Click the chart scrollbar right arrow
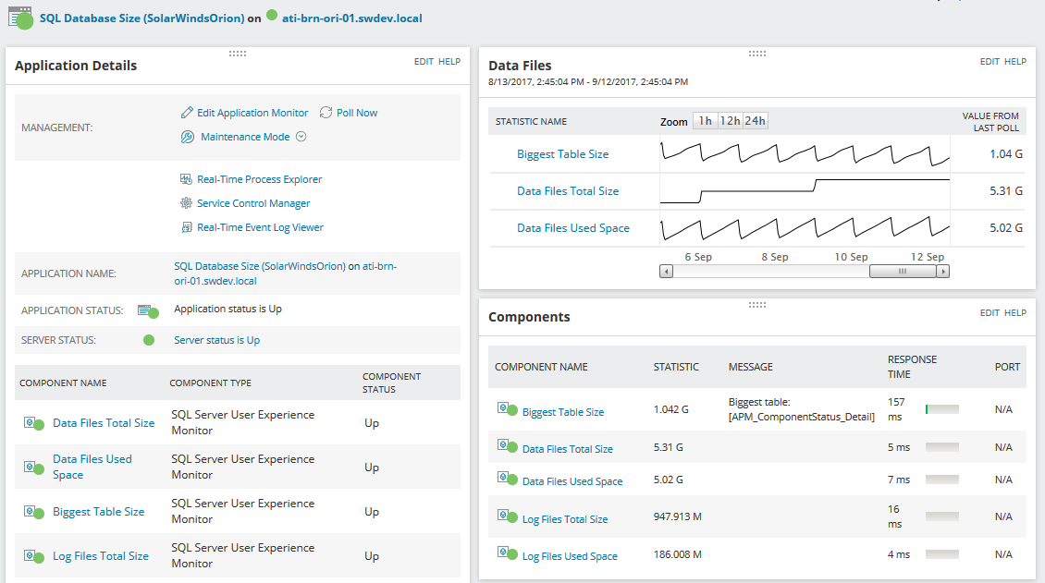1045x583 pixels. tap(942, 272)
